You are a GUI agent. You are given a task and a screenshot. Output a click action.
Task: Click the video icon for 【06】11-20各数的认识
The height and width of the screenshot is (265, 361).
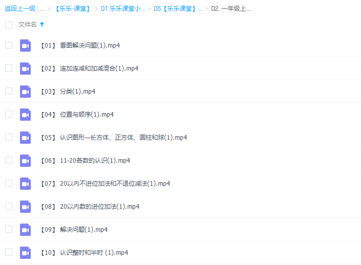[x=25, y=161]
